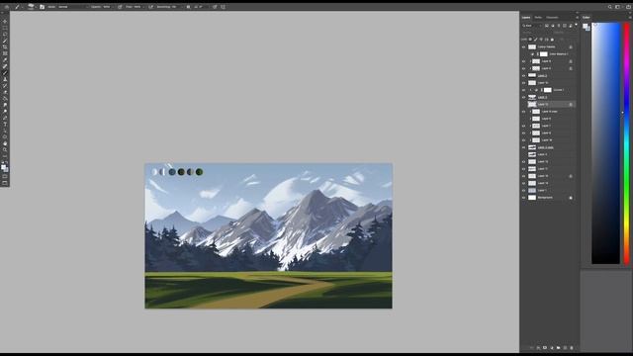Click the Home icon in the options bar

(x=7, y=7)
